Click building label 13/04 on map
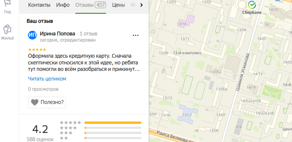The width and height of the screenshot is (292, 142). 241,30
